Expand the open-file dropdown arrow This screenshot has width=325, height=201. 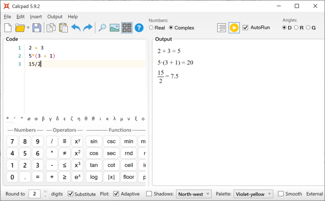(x=28, y=28)
